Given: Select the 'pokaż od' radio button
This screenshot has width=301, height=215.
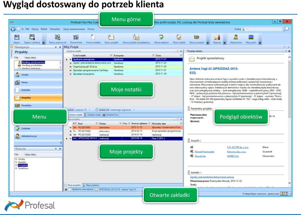Looking at the screenshot, I should (x=97, y=110).
